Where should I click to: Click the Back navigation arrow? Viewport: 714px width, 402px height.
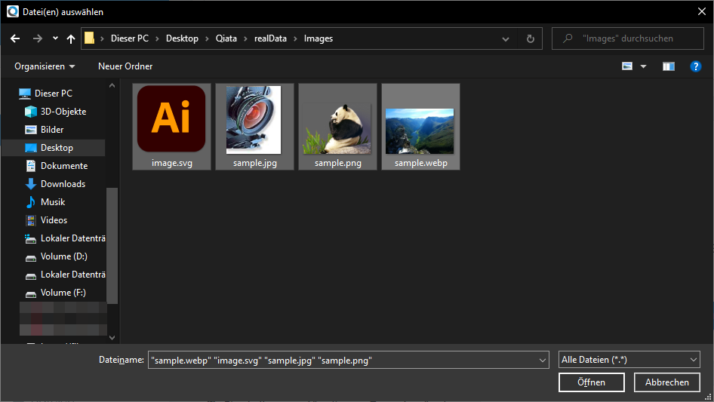point(15,38)
